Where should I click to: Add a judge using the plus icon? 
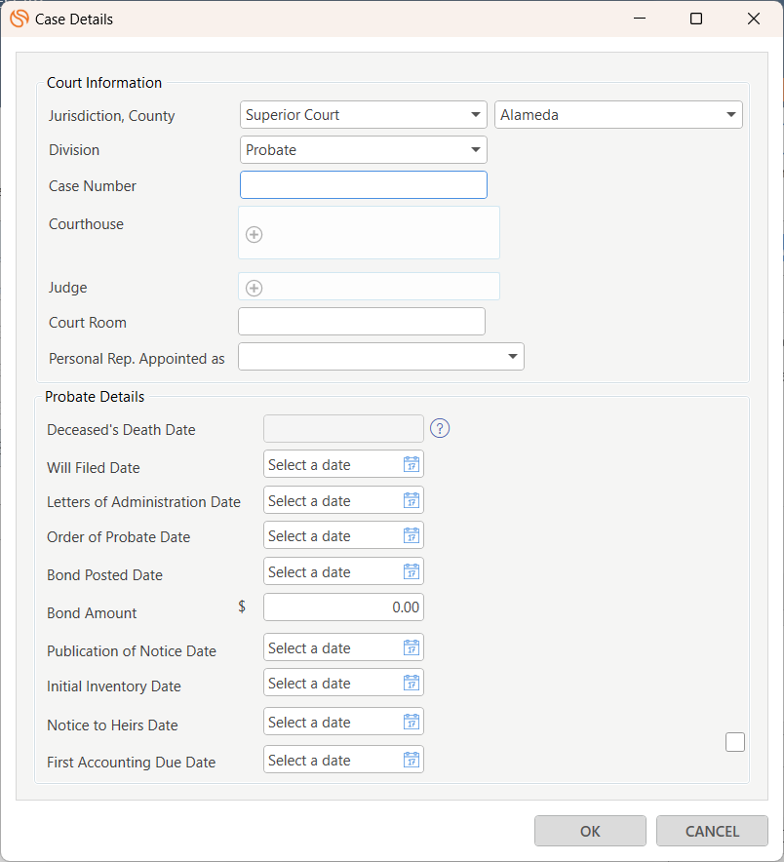(x=254, y=288)
